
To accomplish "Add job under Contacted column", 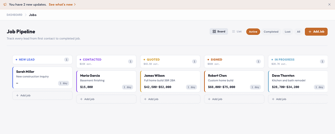I will pyautogui.click(x=106, y=99).
